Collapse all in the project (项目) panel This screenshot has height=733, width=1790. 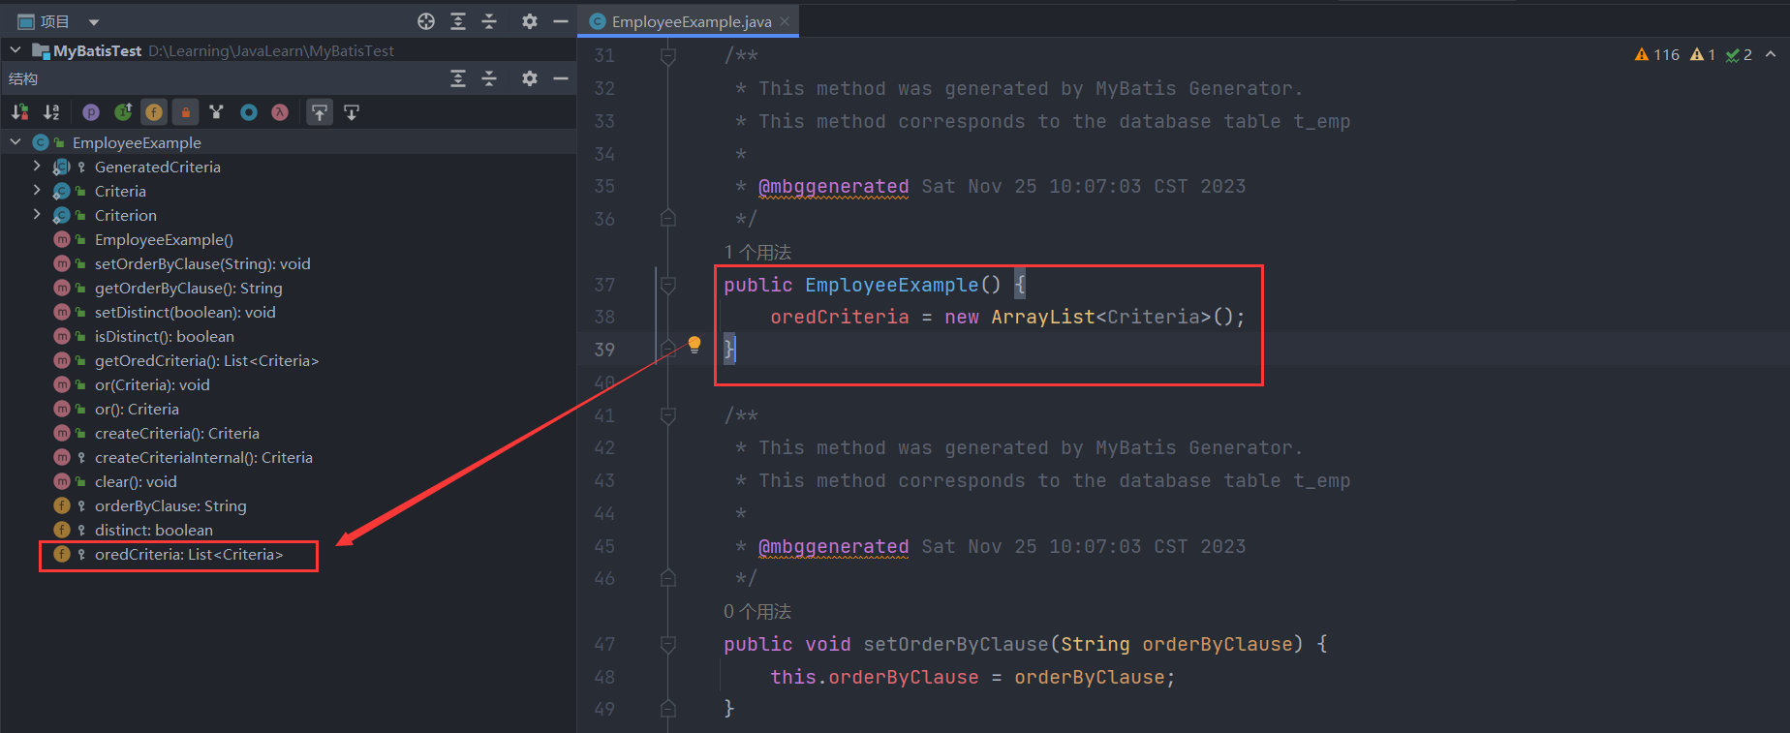tap(489, 21)
